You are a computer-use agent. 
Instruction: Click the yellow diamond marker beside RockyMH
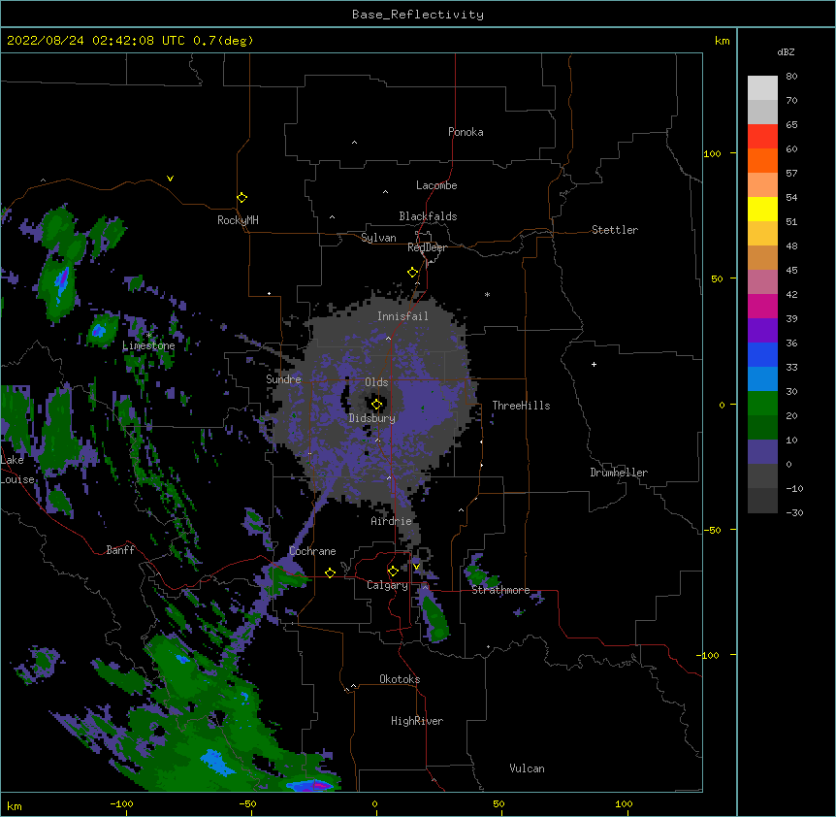pos(242,198)
